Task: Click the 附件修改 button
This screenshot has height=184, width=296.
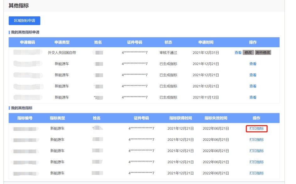Action: click(x=263, y=53)
